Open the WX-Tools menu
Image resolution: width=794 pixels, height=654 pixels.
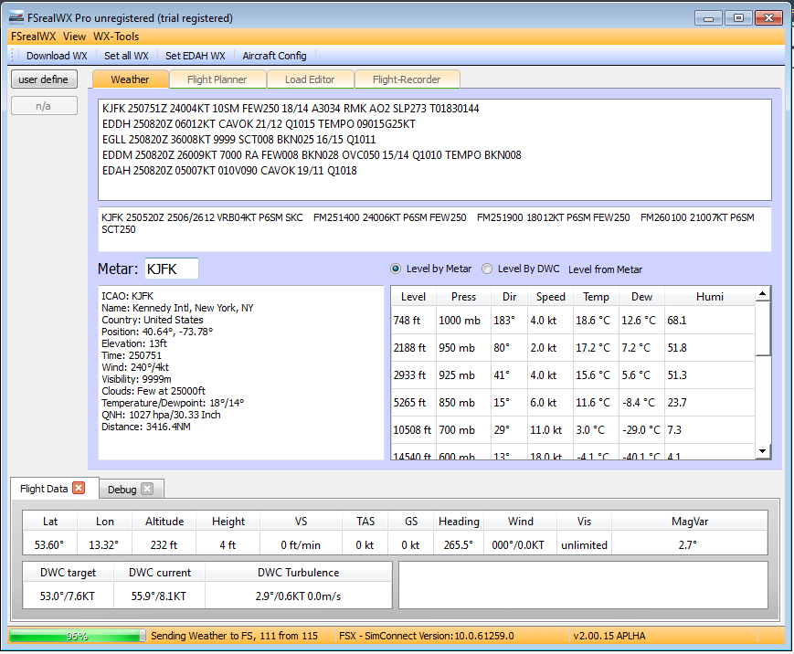pos(116,37)
